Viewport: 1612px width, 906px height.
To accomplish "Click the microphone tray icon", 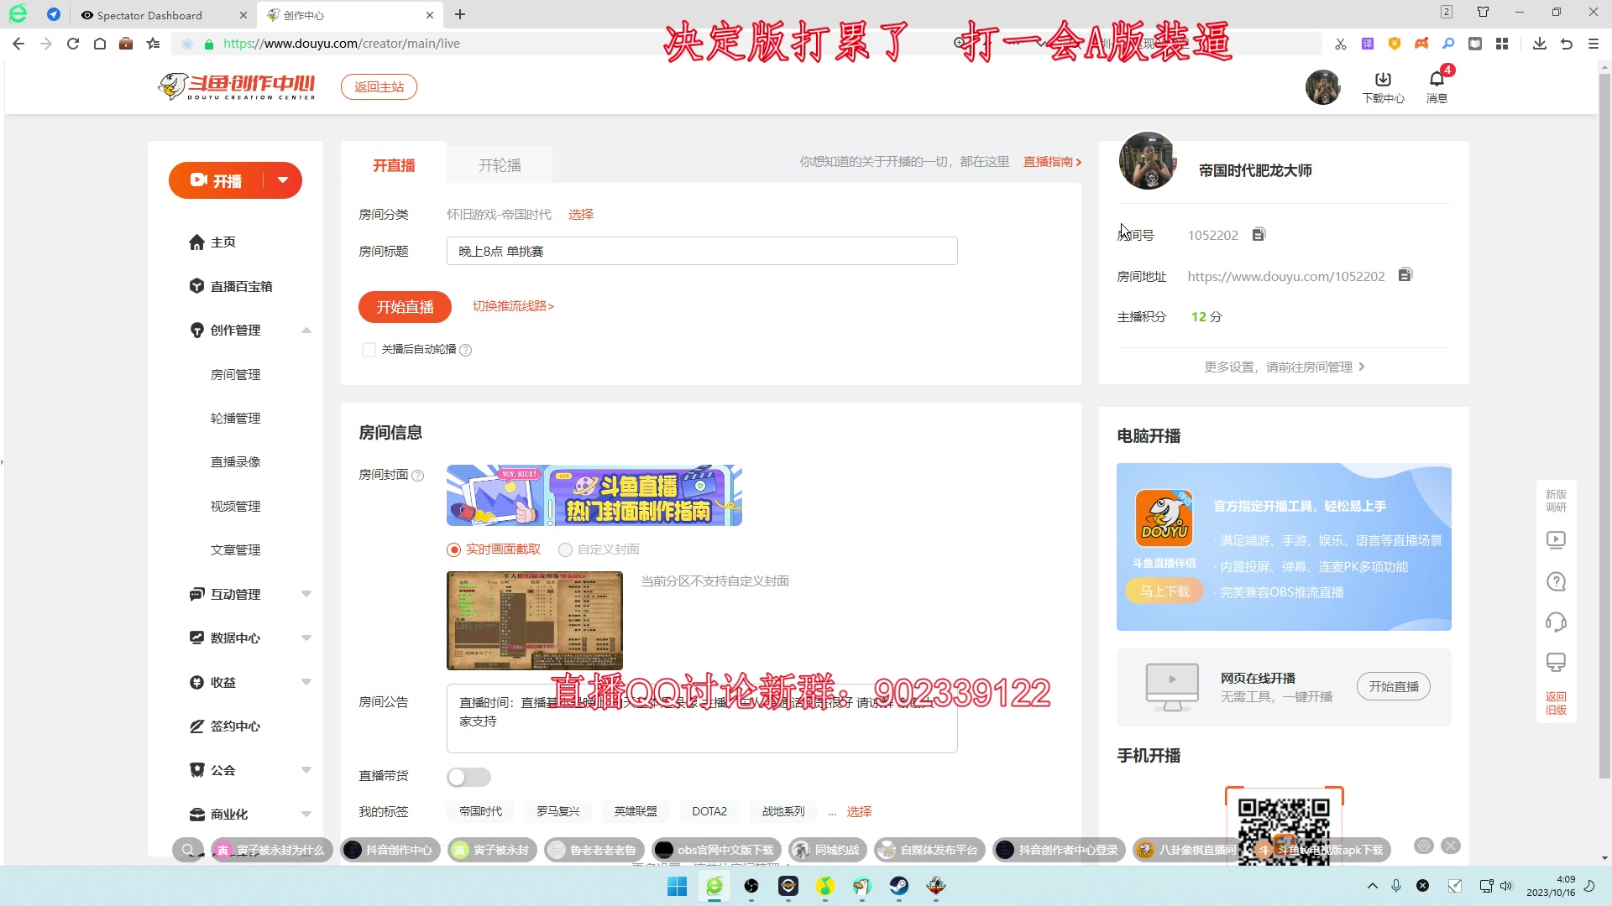I will (x=1396, y=886).
